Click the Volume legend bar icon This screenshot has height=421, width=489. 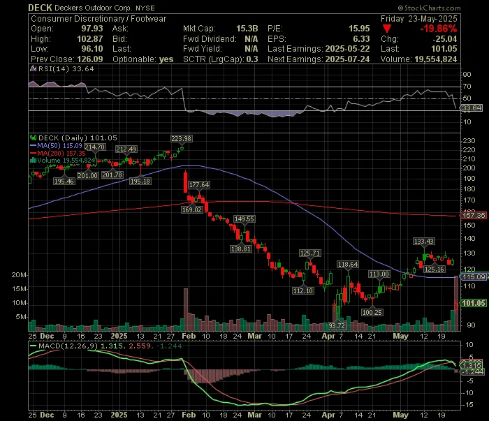coord(33,161)
